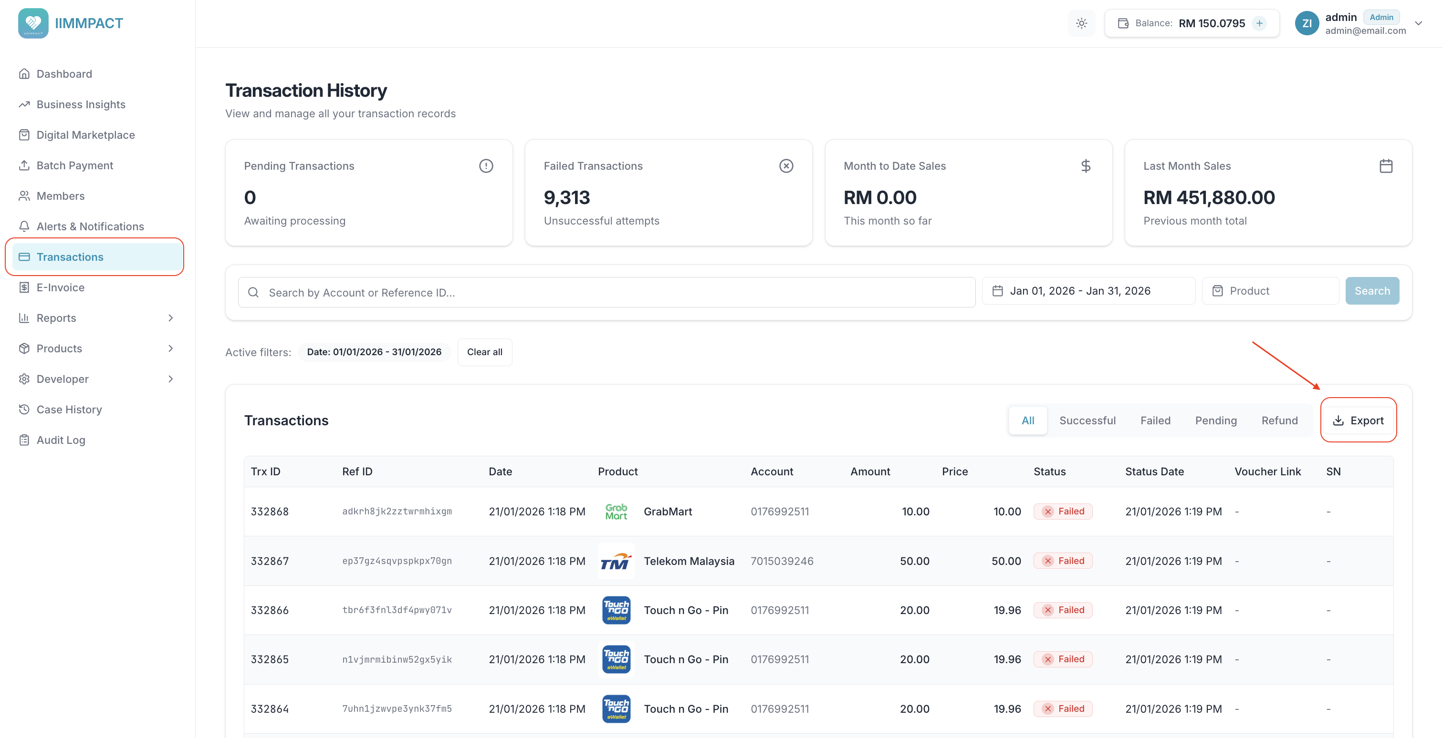This screenshot has width=1443, height=738.
Task: Select Business Insights in the sidebar
Action: click(81, 104)
